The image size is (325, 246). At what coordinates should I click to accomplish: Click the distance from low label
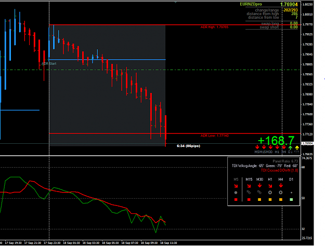pos(264,17)
